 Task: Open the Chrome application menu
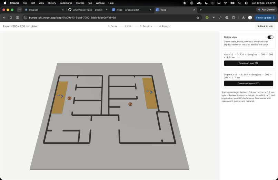(14, 3)
